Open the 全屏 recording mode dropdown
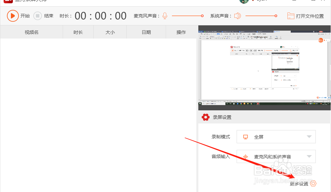The height and width of the screenshot is (192, 331). (309, 137)
